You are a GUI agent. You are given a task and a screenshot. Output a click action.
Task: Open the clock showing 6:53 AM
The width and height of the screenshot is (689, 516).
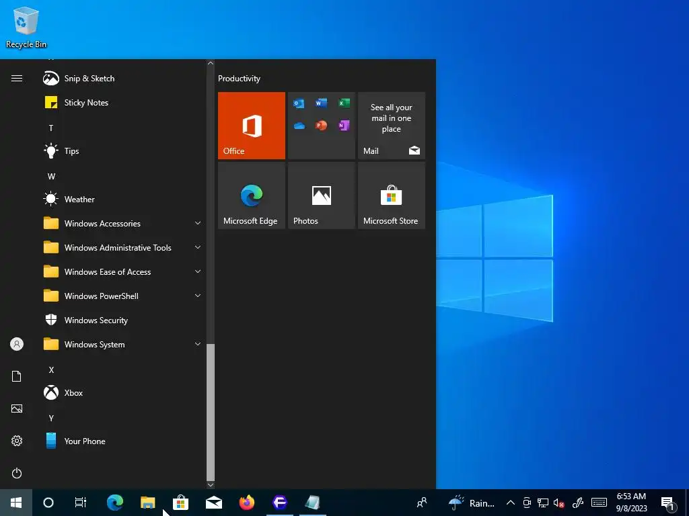coord(631,503)
